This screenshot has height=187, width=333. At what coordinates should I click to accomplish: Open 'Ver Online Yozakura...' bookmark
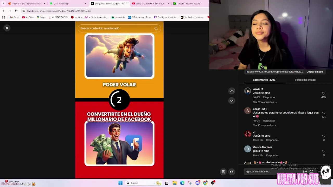(x=192, y=17)
